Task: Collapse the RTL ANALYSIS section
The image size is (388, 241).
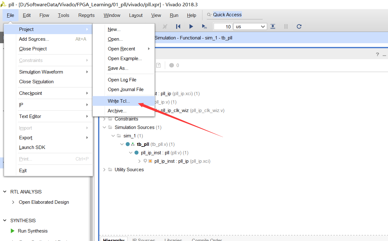Action: [5, 192]
